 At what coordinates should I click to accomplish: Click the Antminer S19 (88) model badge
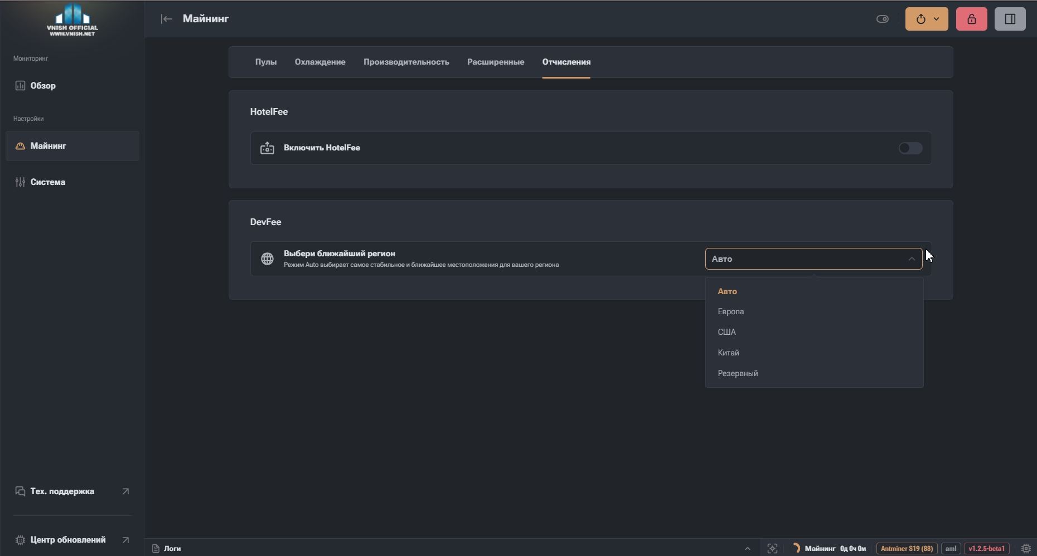click(907, 549)
